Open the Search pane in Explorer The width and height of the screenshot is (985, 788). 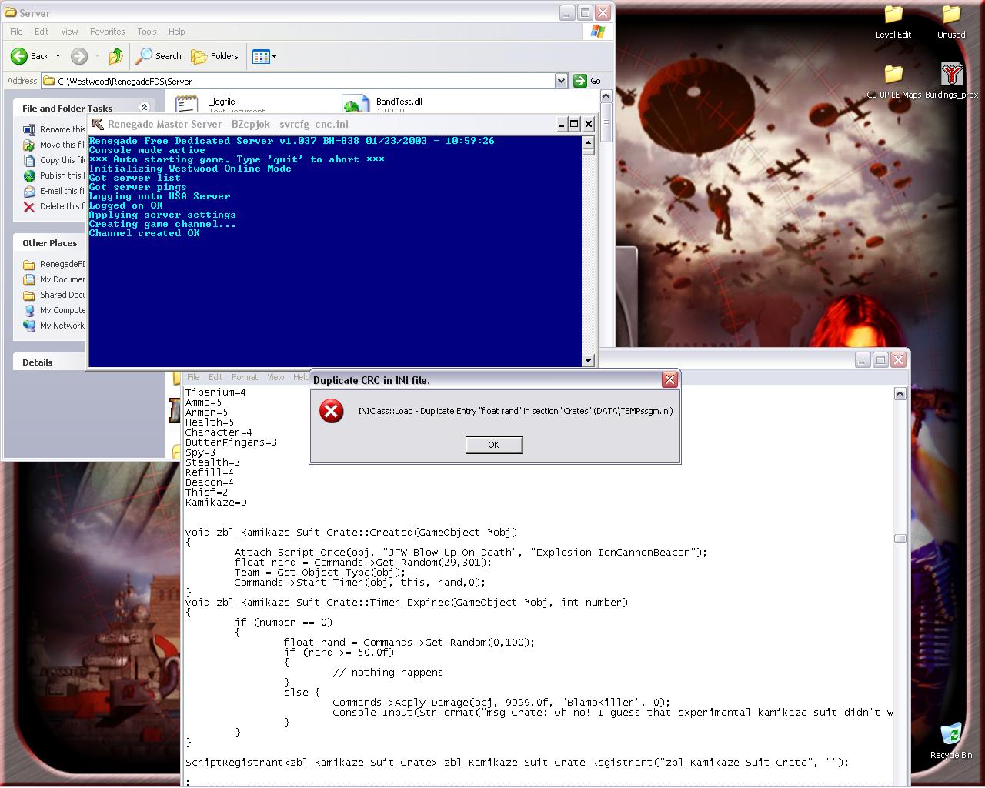pyautogui.click(x=159, y=56)
